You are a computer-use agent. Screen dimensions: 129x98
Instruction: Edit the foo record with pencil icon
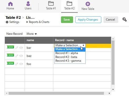pos(17,64)
